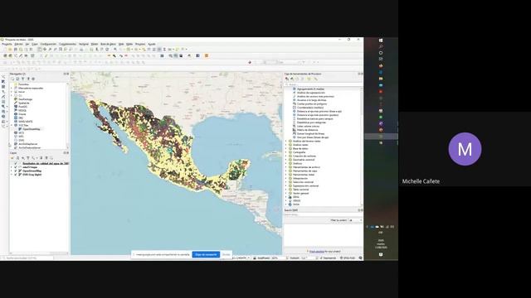
Task: Collapse the XYZ Tiles node in Navegador
Action: tap(11, 125)
